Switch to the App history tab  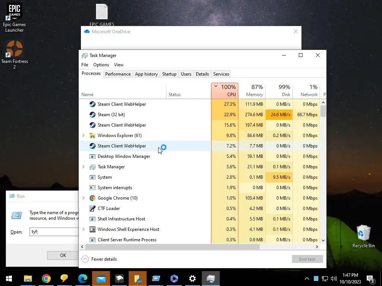tap(146, 74)
